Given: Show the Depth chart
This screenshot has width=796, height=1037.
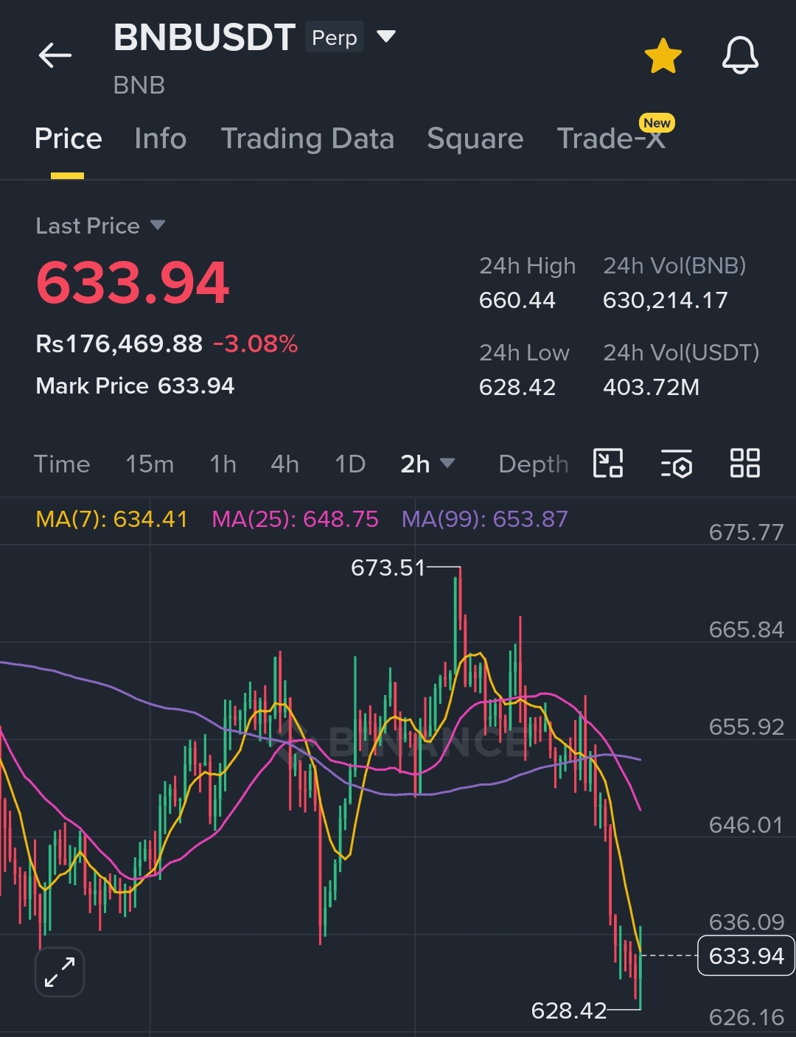Looking at the screenshot, I should (x=534, y=464).
